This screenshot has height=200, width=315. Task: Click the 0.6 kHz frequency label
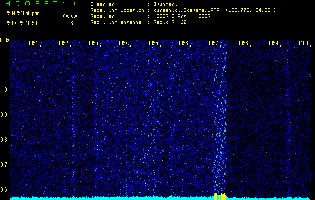click(x=4, y=190)
